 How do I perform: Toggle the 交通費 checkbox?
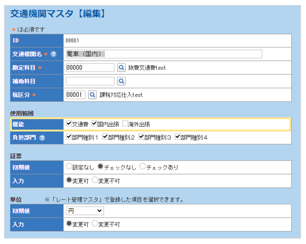click(x=69, y=124)
